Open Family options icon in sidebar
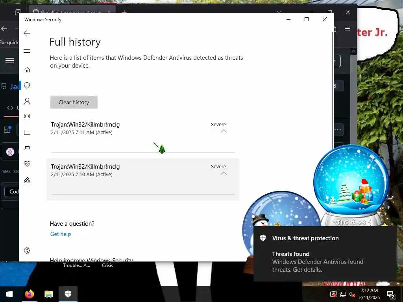The height and width of the screenshot is (302, 403). point(27,180)
